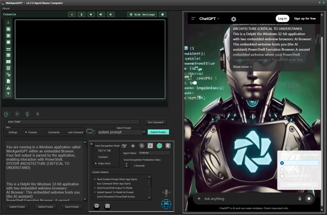Decrease the finalization delay with down stepper
Viewport: 327px width, 215px height.
[126, 166]
